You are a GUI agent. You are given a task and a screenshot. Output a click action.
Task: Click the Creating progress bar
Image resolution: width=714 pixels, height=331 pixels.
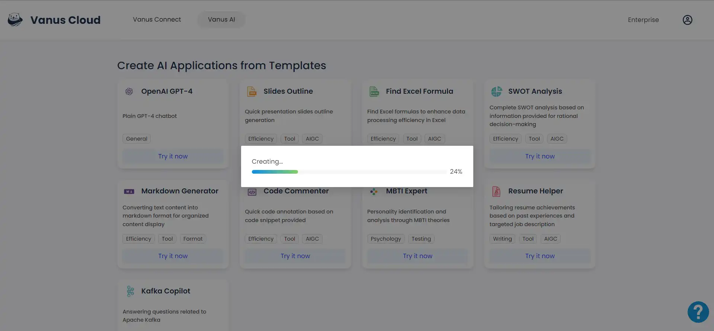(349, 172)
